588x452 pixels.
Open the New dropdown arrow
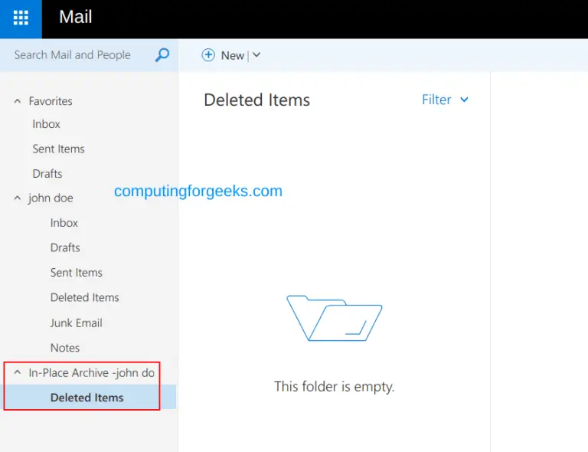coord(256,55)
